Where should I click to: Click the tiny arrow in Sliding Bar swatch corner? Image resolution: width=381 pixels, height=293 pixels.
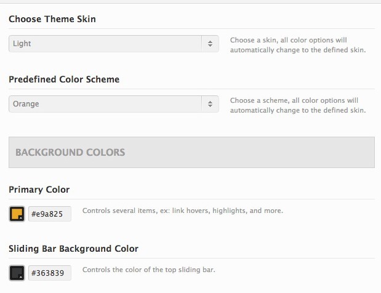click(x=21, y=277)
